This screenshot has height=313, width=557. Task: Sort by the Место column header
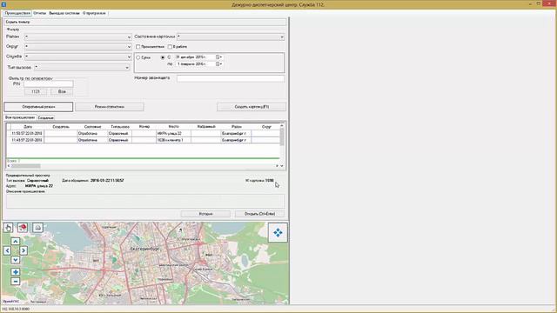tap(174, 127)
